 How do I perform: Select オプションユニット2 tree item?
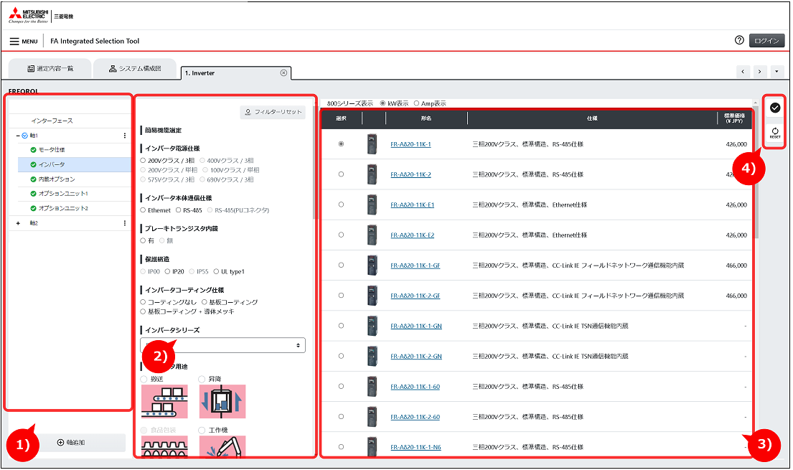(x=63, y=208)
